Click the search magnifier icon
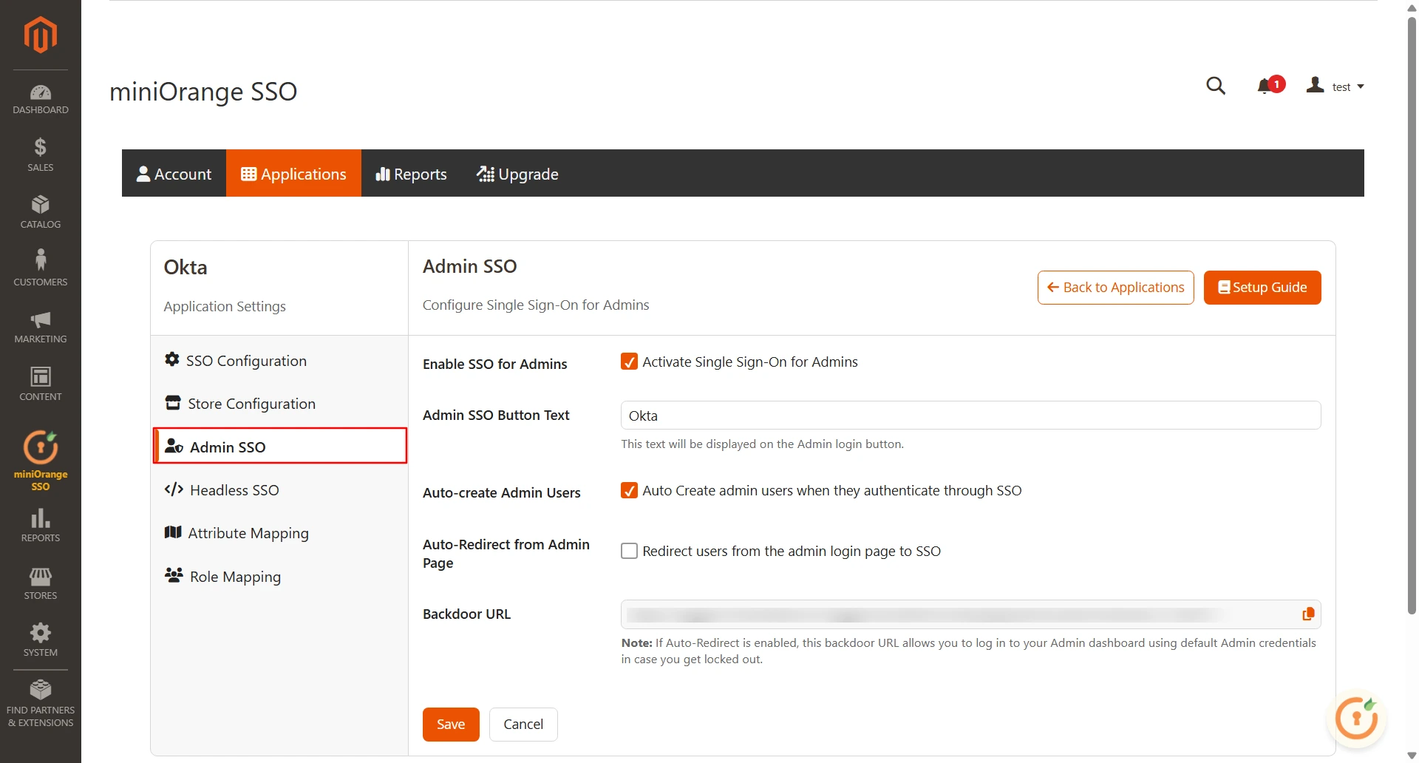Image resolution: width=1419 pixels, height=763 pixels. (x=1216, y=86)
